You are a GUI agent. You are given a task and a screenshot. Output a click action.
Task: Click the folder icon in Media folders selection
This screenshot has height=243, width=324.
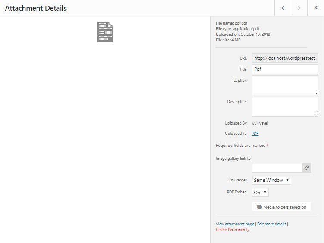pos(259,207)
